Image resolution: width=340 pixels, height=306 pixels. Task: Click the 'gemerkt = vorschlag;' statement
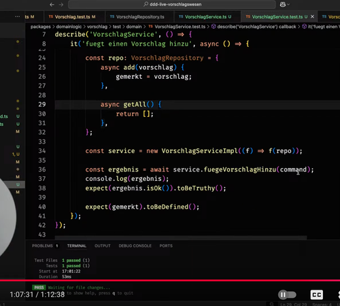coord(154,77)
